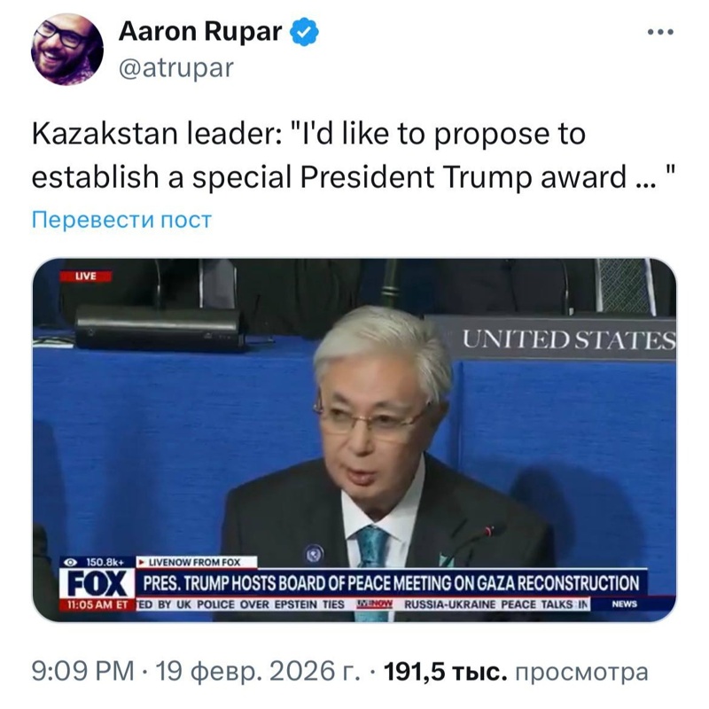Open Aaron Rupar's profile avatar
Viewport: 709px width, 709px height.
tap(67, 50)
